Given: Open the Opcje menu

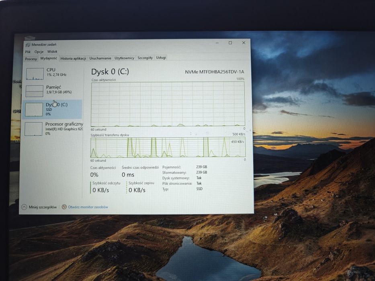Looking at the screenshot, I should click(39, 52).
